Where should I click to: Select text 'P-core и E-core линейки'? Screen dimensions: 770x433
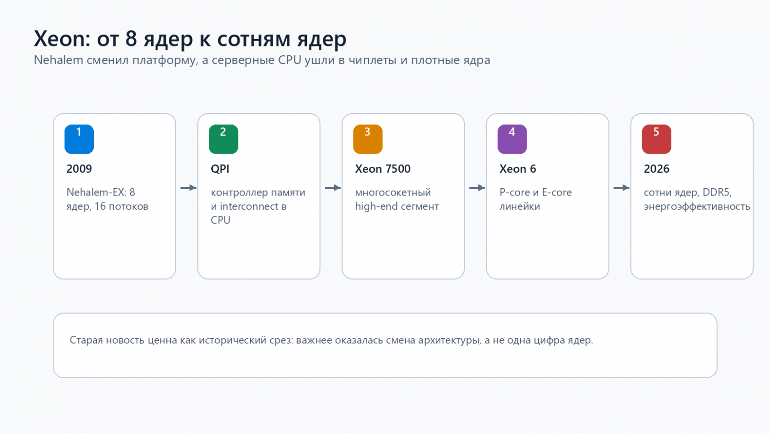(x=536, y=199)
